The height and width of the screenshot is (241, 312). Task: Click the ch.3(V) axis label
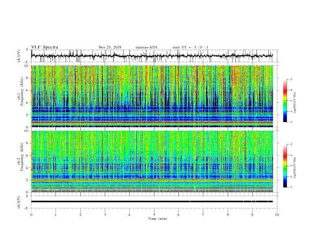[x=19, y=202]
